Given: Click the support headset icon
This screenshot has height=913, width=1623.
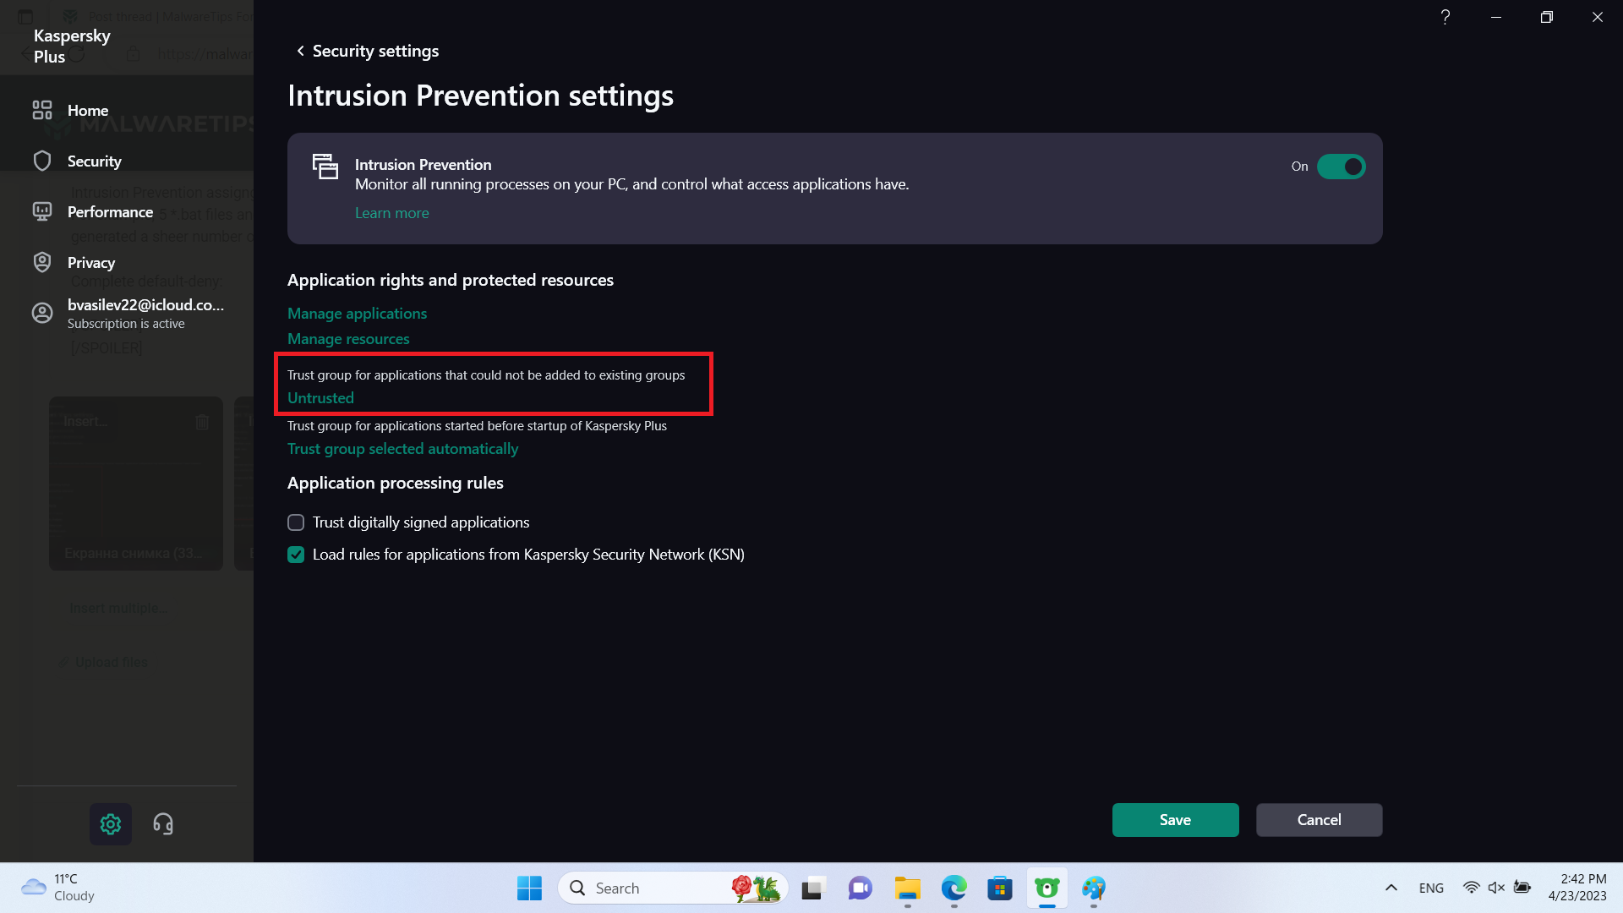Looking at the screenshot, I should 163,824.
